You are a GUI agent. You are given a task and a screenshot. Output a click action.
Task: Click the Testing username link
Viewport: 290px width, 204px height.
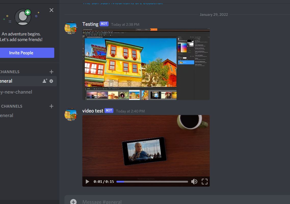tap(90, 24)
